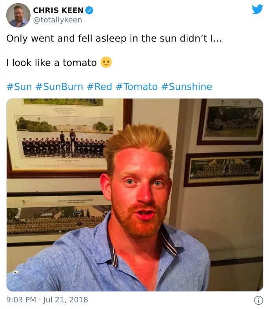Follow the #Red hashtag link
Image resolution: width=269 pixels, height=309 pixels.
(x=99, y=86)
